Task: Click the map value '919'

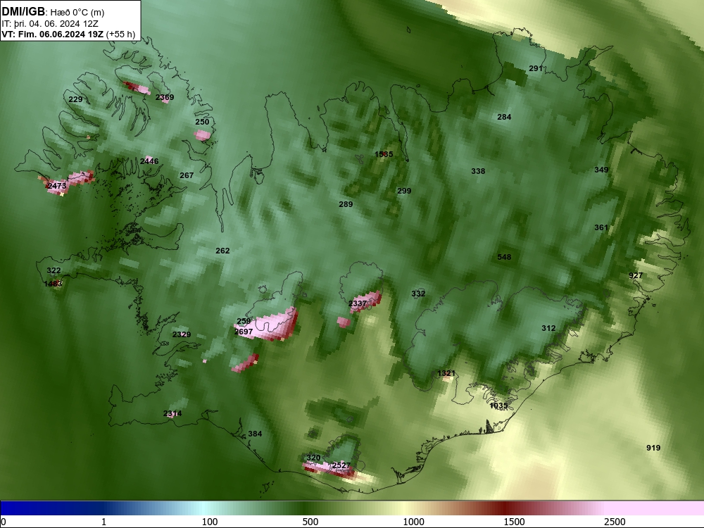Action: (653, 448)
